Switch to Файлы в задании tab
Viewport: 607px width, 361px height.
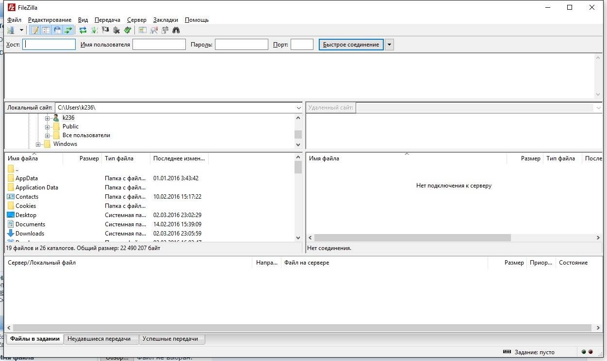(x=35, y=339)
